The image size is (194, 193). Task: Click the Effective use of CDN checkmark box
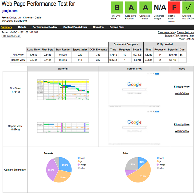click(188, 7)
